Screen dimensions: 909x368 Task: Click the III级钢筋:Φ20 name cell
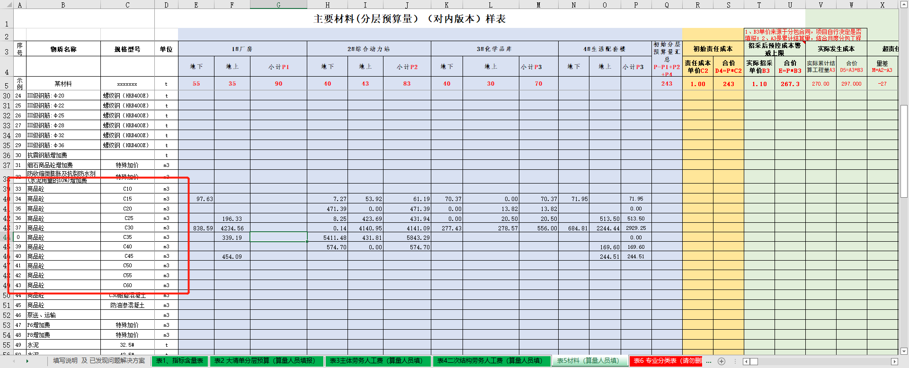coord(63,96)
